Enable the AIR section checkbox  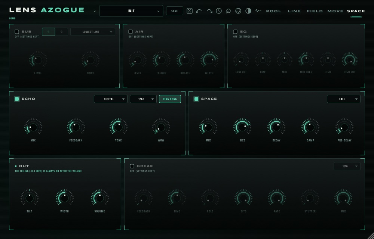(131, 32)
